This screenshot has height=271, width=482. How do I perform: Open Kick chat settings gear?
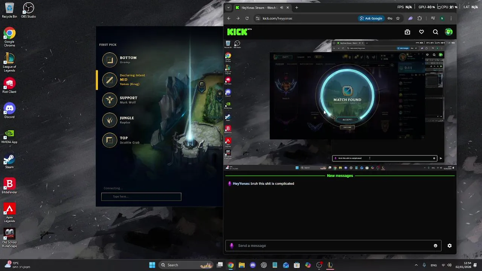pos(449,246)
